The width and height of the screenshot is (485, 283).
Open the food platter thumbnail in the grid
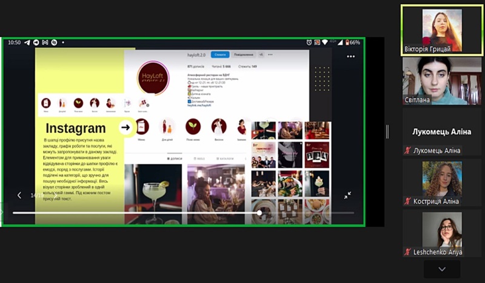point(290,184)
